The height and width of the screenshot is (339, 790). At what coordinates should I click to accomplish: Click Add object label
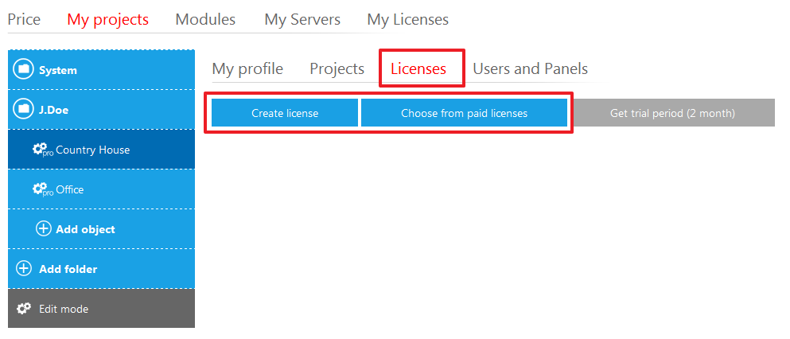coord(85,229)
